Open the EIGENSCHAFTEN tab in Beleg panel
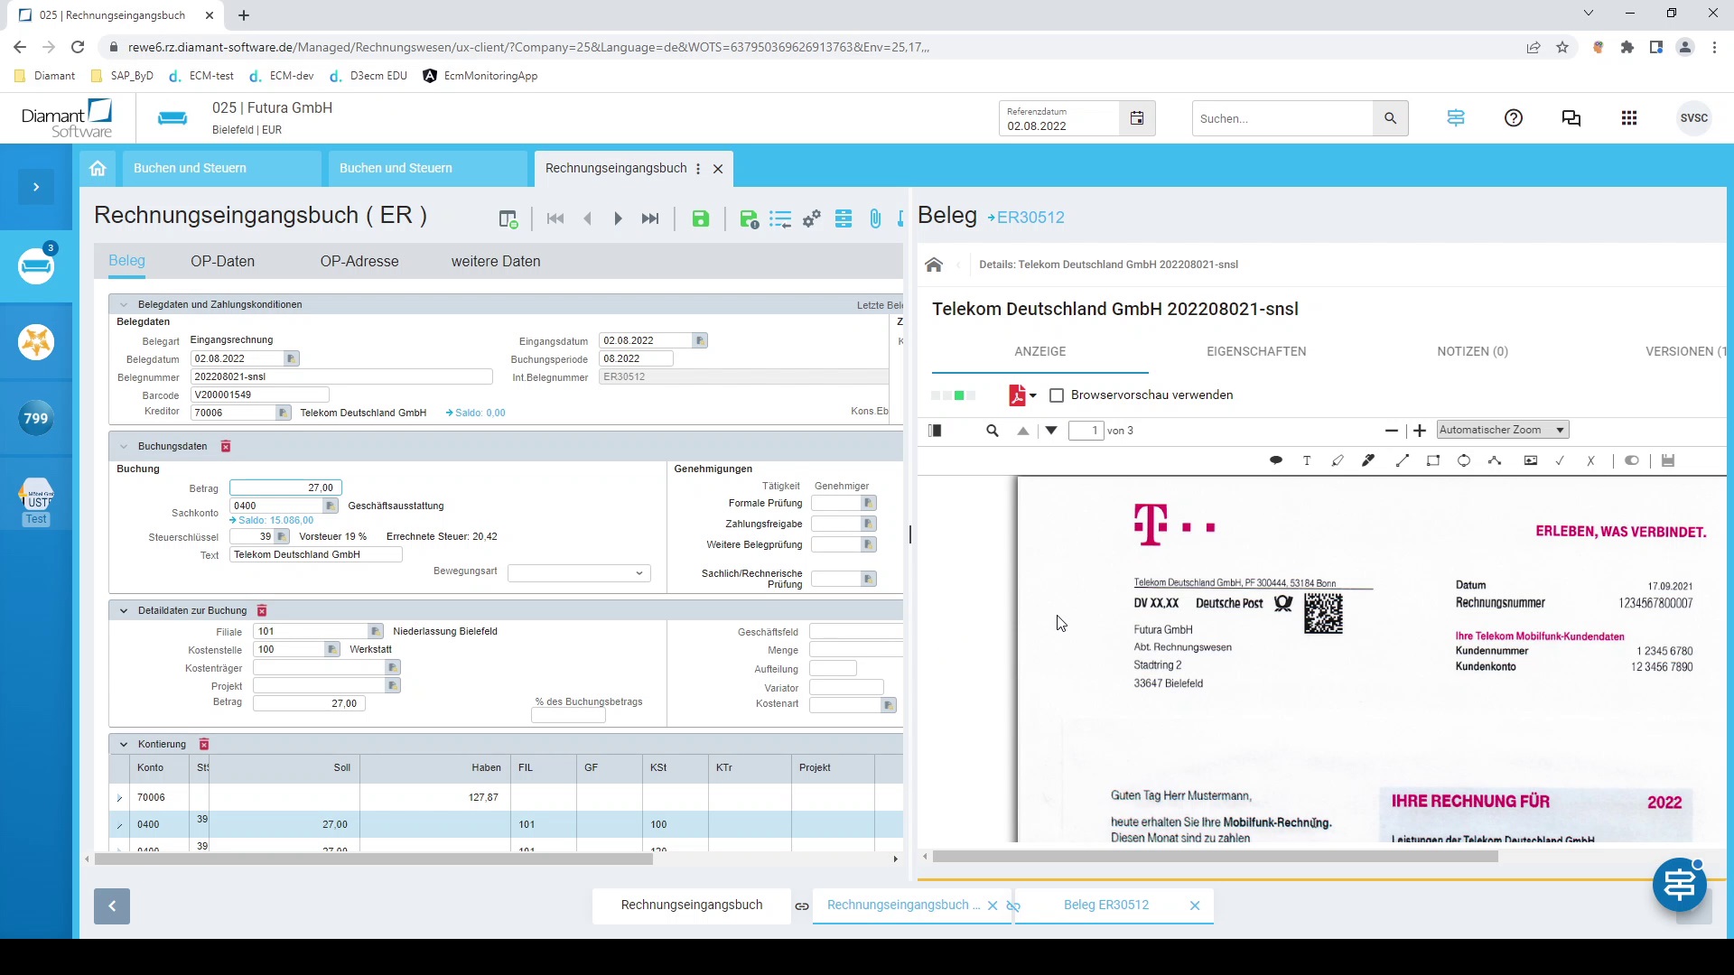The image size is (1734, 975). click(x=1256, y=351)
